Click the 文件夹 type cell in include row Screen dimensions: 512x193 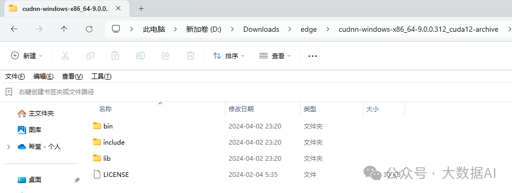pos(313,143)
